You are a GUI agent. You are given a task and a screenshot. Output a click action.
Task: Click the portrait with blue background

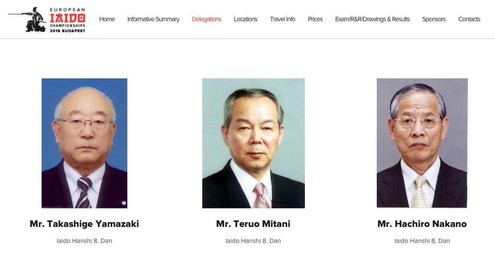coord(84,143)
